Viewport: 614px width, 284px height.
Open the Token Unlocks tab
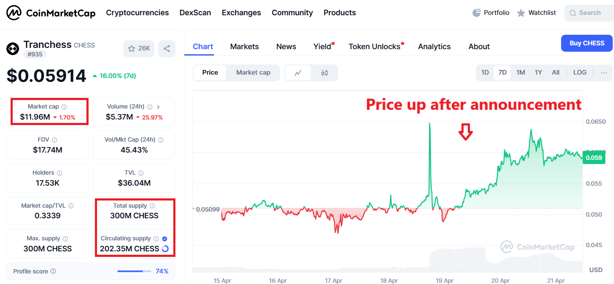point(375,47)
